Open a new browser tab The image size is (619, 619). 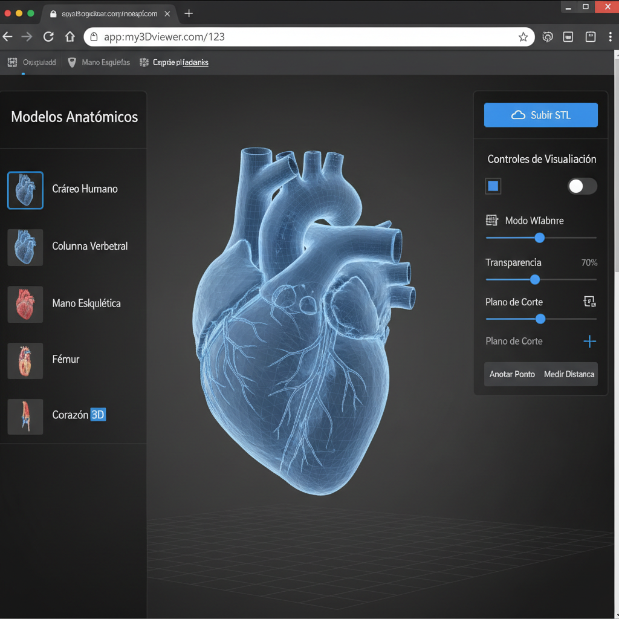[189, 13]
